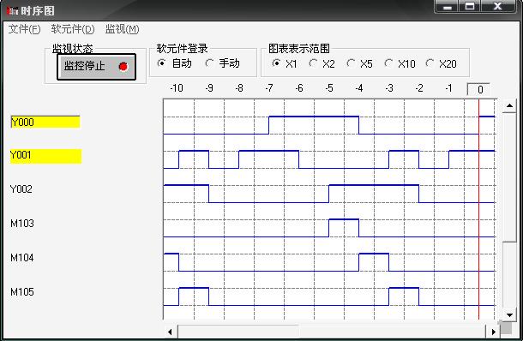Click the red monitoring status indicator

click(123, 67)
